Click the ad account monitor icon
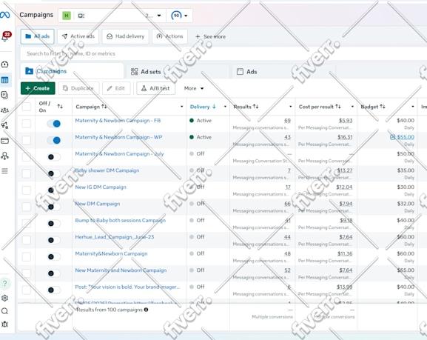Screen dimensions: 427x340 point(81,16)
